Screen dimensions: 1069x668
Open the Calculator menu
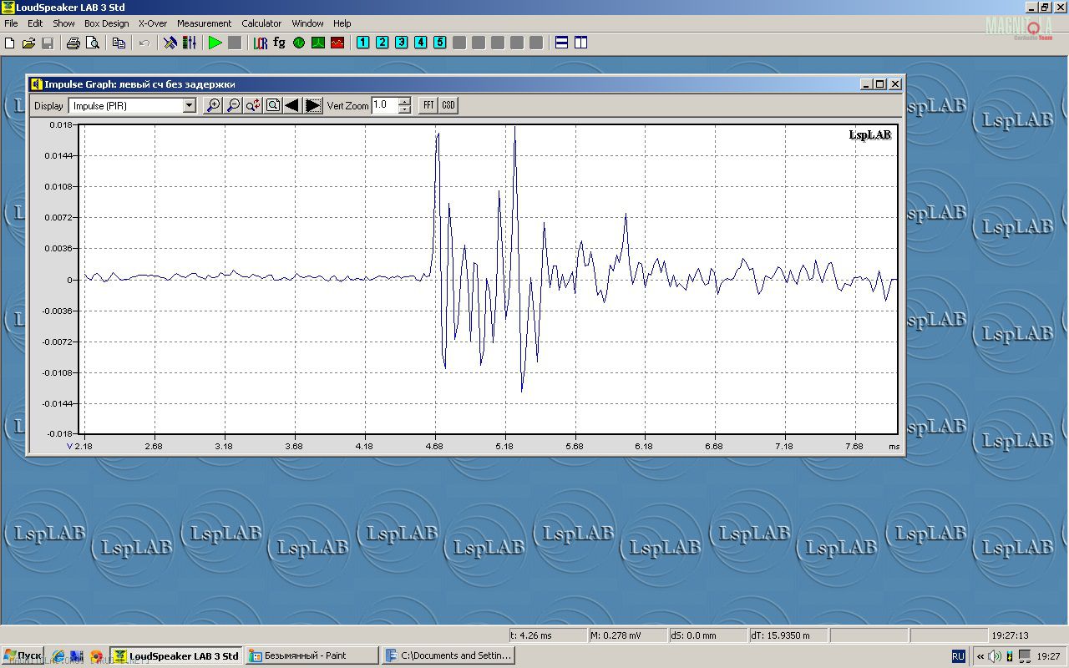point(261,23)
